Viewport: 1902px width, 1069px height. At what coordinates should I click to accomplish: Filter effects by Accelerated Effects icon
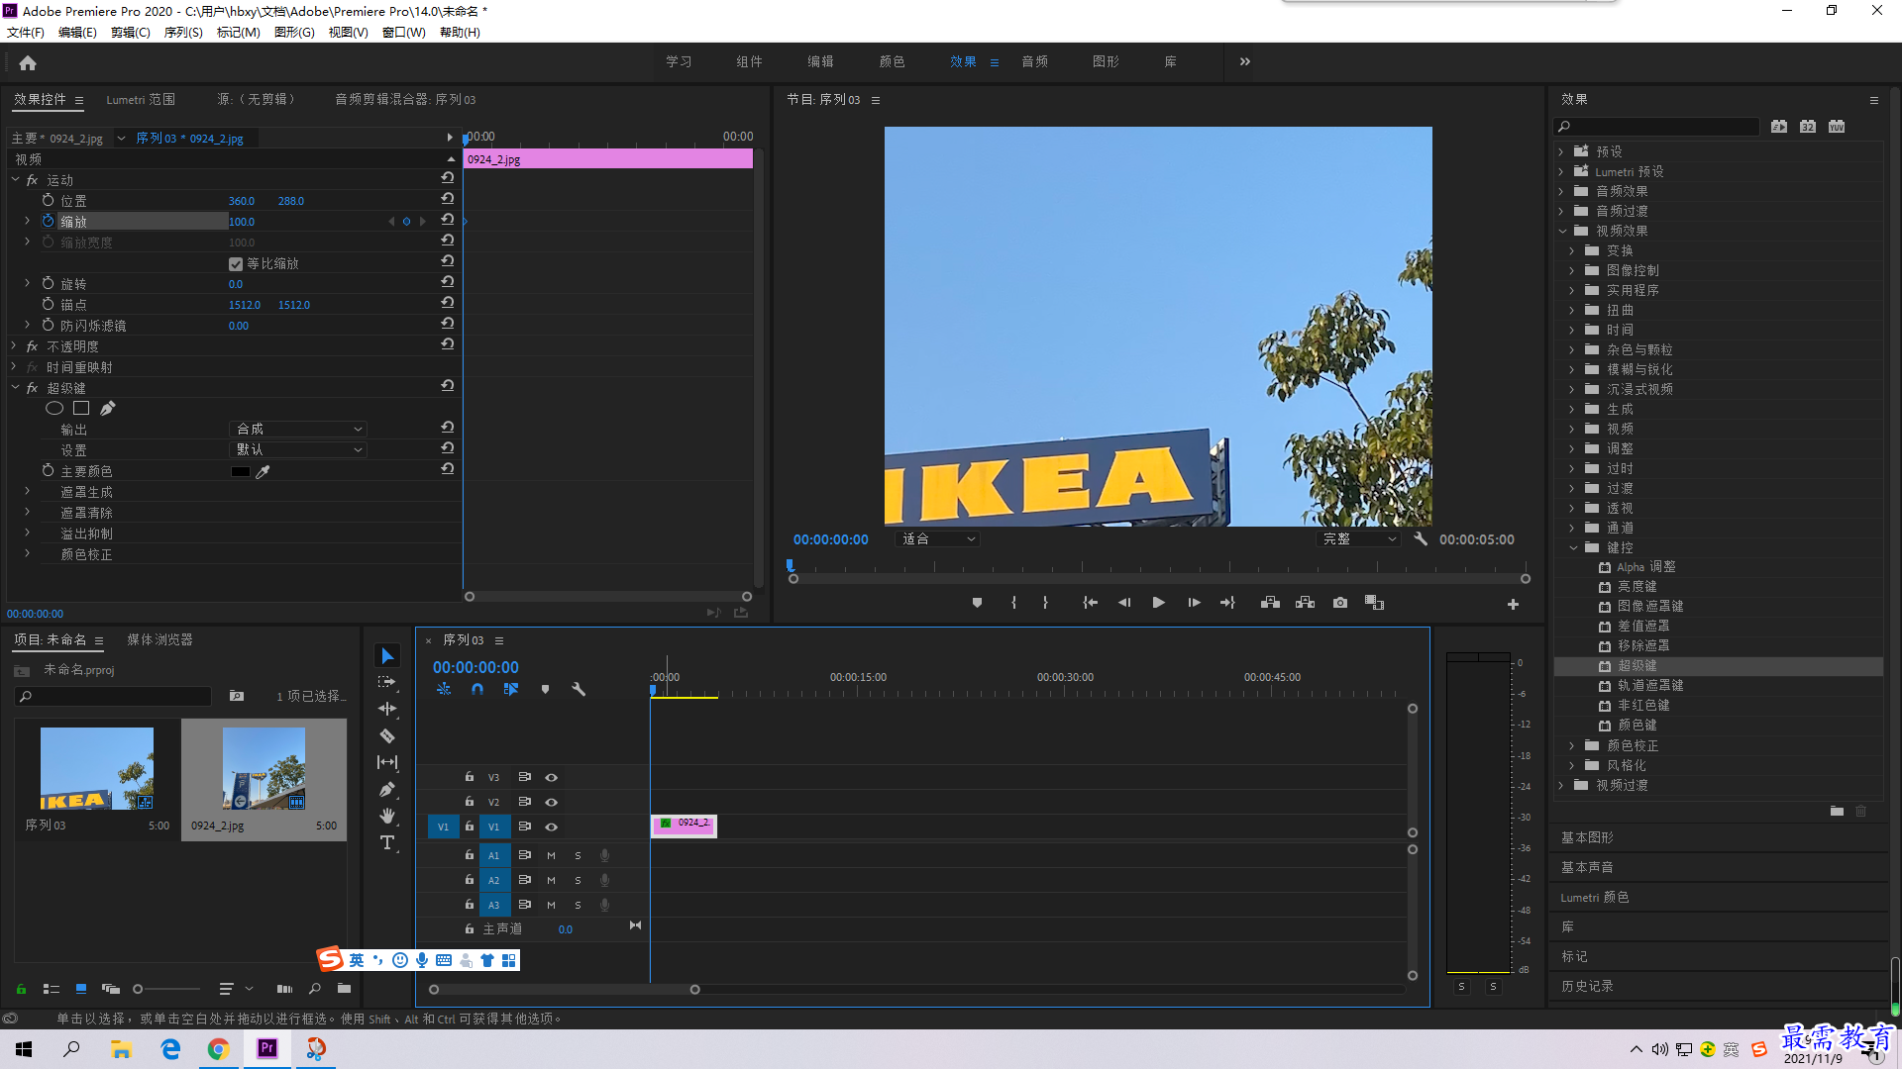tap(1780, 126)
